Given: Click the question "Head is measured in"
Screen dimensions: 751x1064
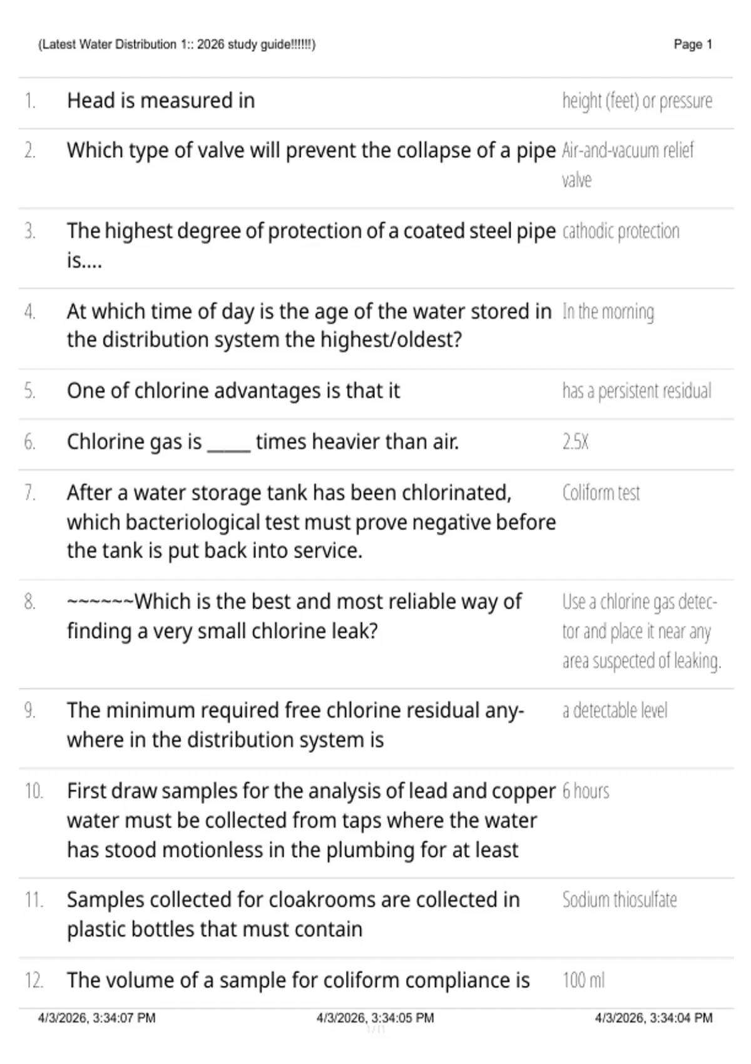Looking at the screenshot, I should (x=161, y=101).
